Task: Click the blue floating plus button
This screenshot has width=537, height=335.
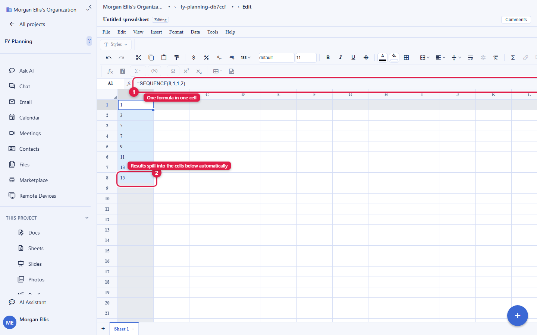Action: pyautogui.click(x=518, y=316)
